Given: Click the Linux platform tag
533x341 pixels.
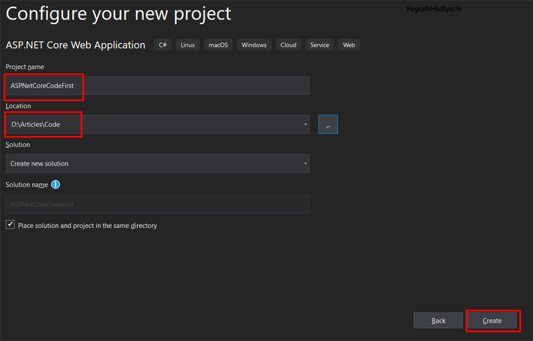Looking at the screenshot, I should tap(188, 45).
